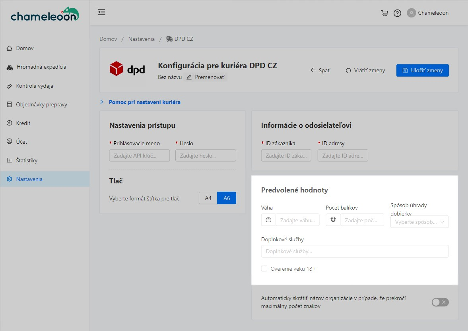Open Štatistiky from the sidebar menu

pyautogui.click(x=27, y=160)
